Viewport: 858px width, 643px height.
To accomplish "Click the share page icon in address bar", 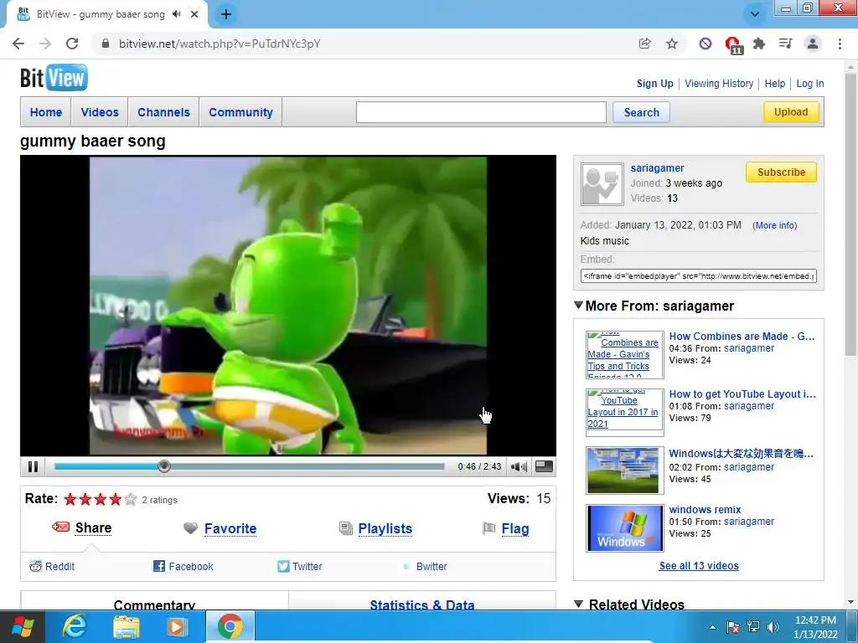I will (x=644, y=44).
